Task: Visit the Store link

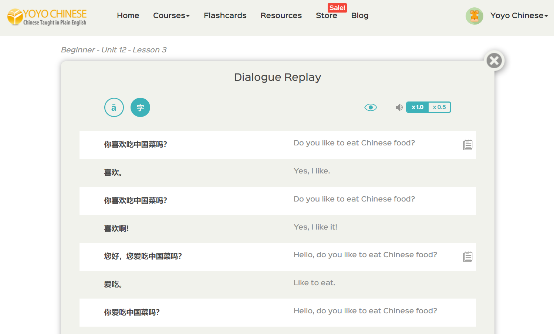Action: click(326, 16)
